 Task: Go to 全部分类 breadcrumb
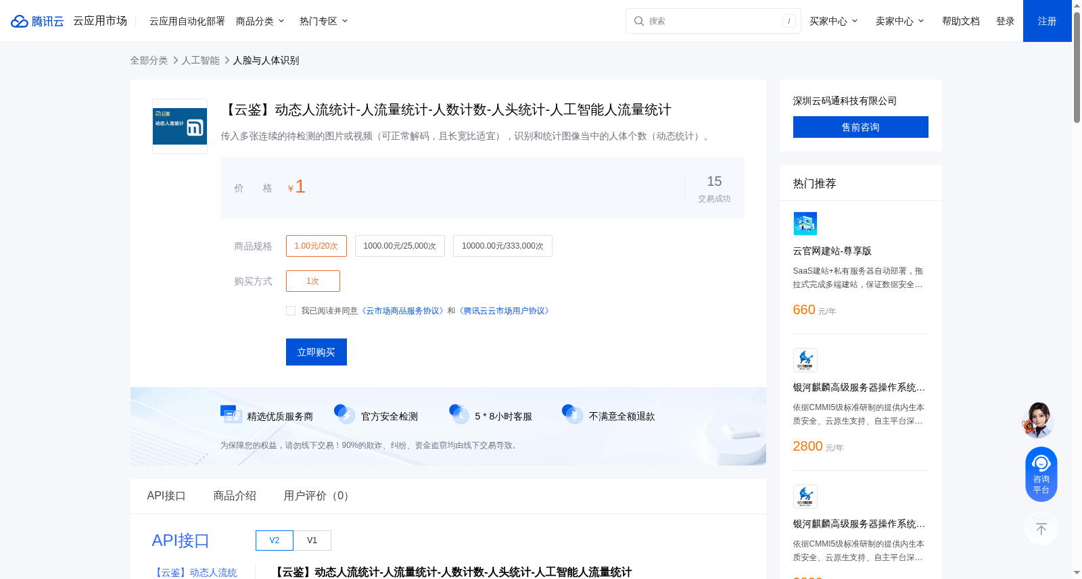click(x=149, y=60)
